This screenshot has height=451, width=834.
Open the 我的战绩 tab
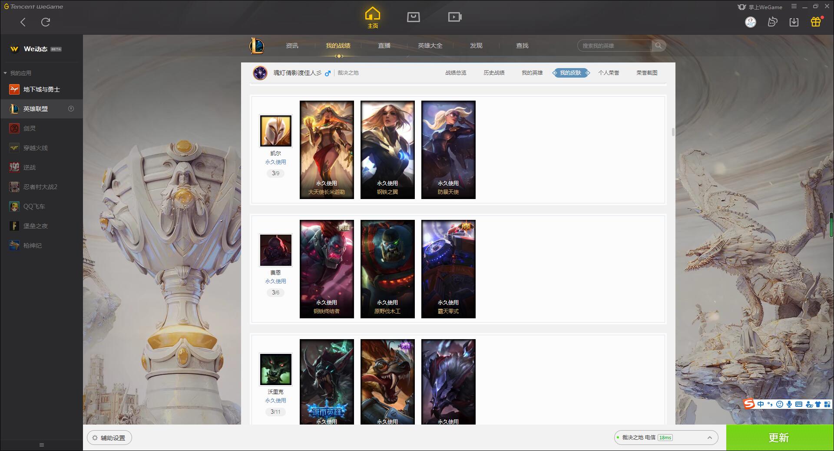pos(338,46)
